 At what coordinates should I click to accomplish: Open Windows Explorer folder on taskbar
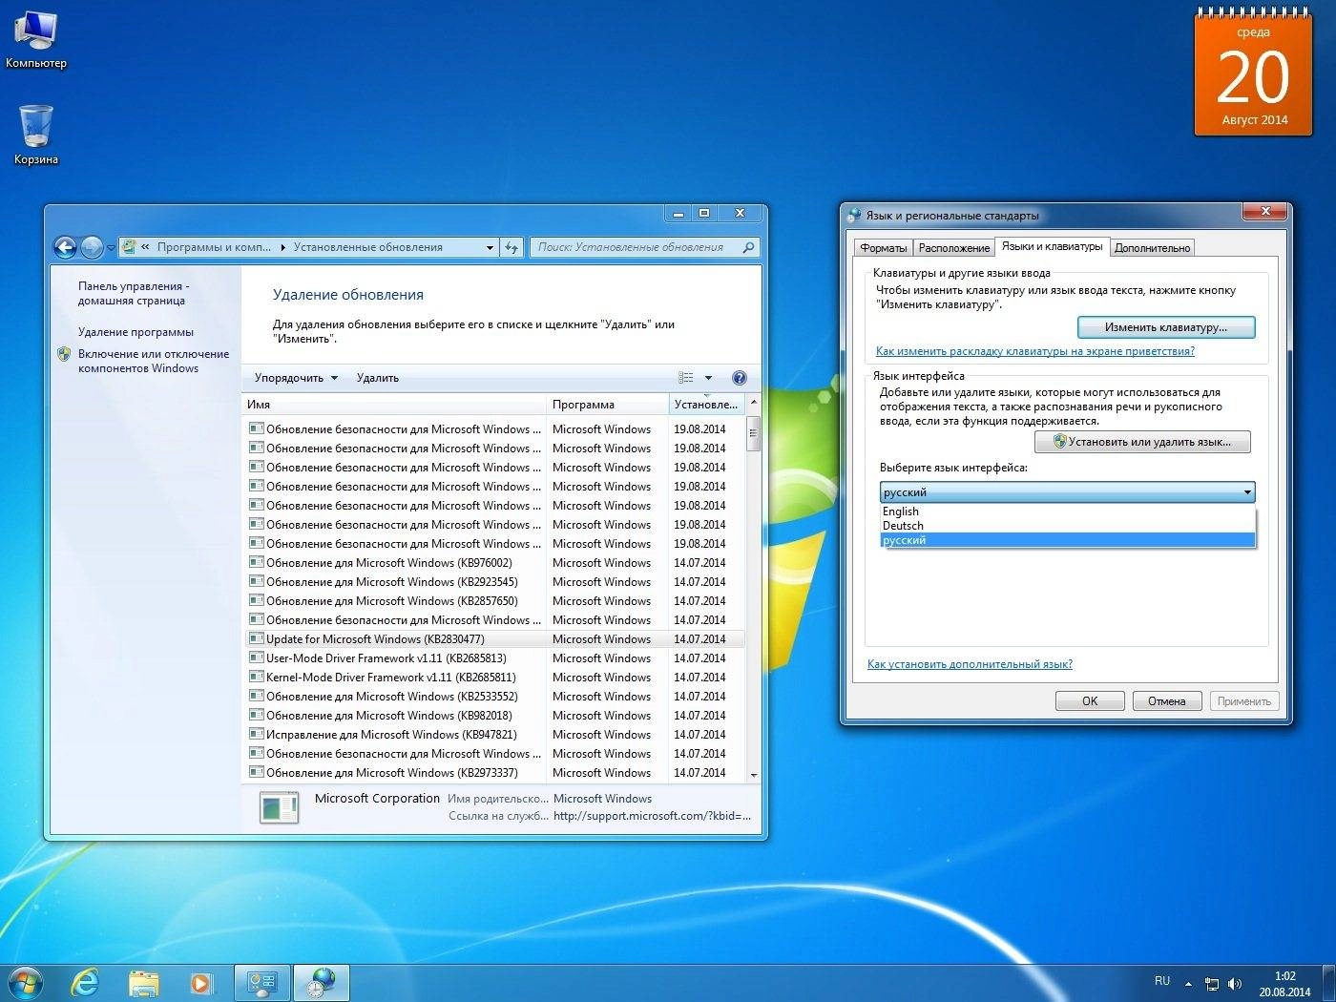click(143, 983)
